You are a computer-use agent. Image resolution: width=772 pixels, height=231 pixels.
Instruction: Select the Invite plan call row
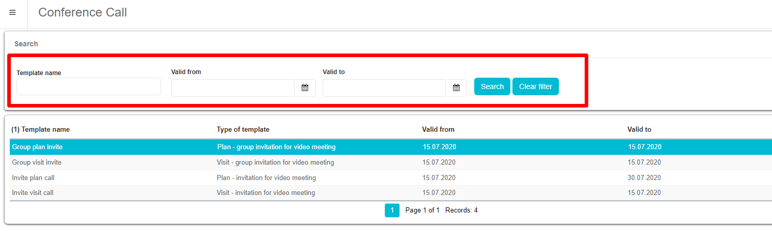point(33,178)
